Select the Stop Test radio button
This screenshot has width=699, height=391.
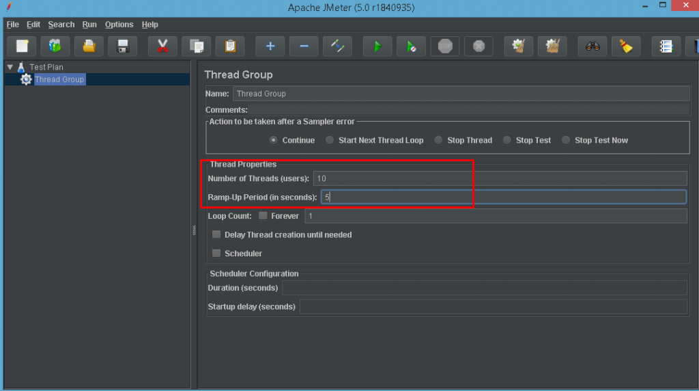507,140
